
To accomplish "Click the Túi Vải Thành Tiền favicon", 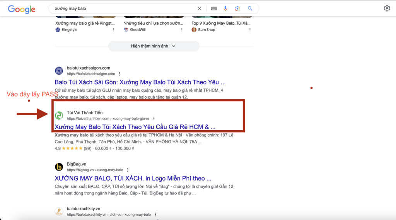I will (x=59, y=115).
